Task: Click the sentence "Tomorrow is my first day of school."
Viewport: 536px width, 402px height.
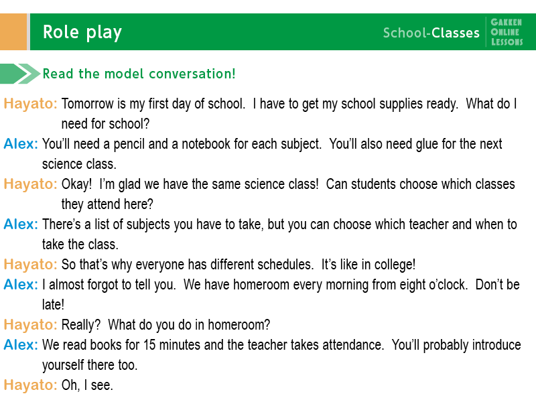Action: pyautogui.click(x=153, y=105)
